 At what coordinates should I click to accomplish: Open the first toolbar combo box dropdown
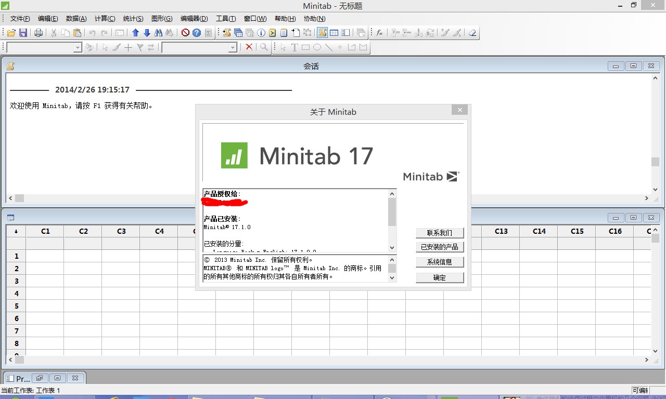pos(78,47)
